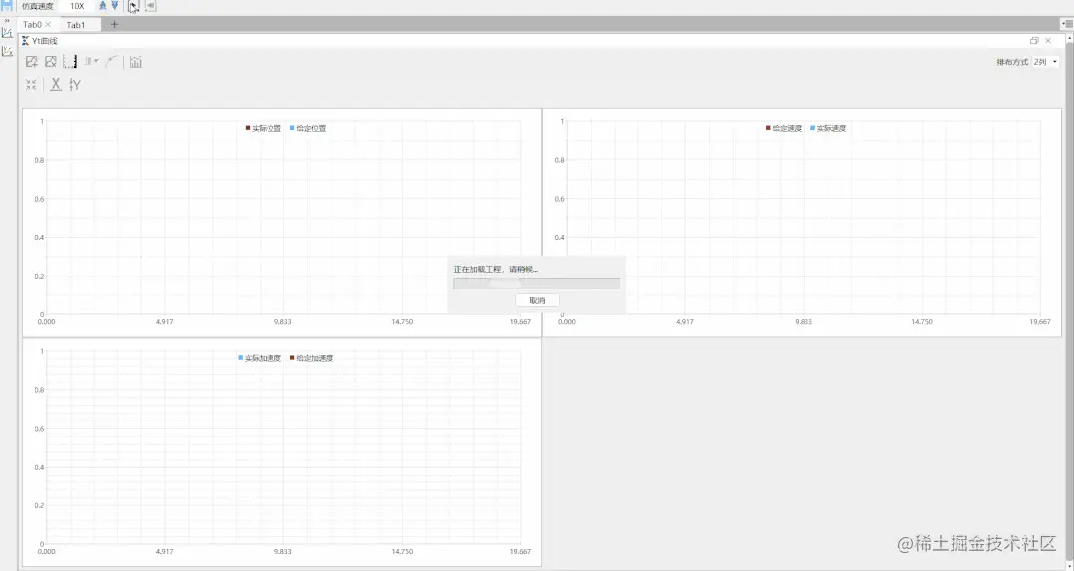Click the greyed stop simulation icon
Viewport: 1074px width, 571px height.
(x=151, y=6)
